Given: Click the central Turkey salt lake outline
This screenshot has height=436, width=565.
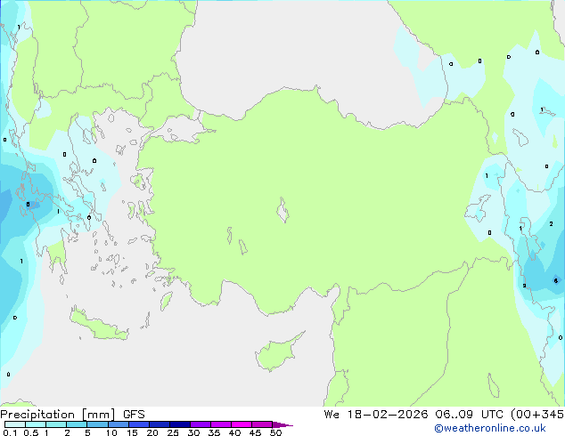Looking at the screenshot, I should click(x=282, y=210).
